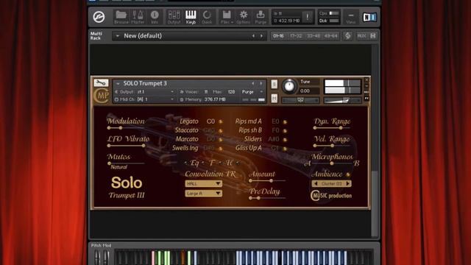Image resolution: width=471 pixels, height=265 pixels.
Task: Switch to rack page 01-16
Action: coord(278,36)
